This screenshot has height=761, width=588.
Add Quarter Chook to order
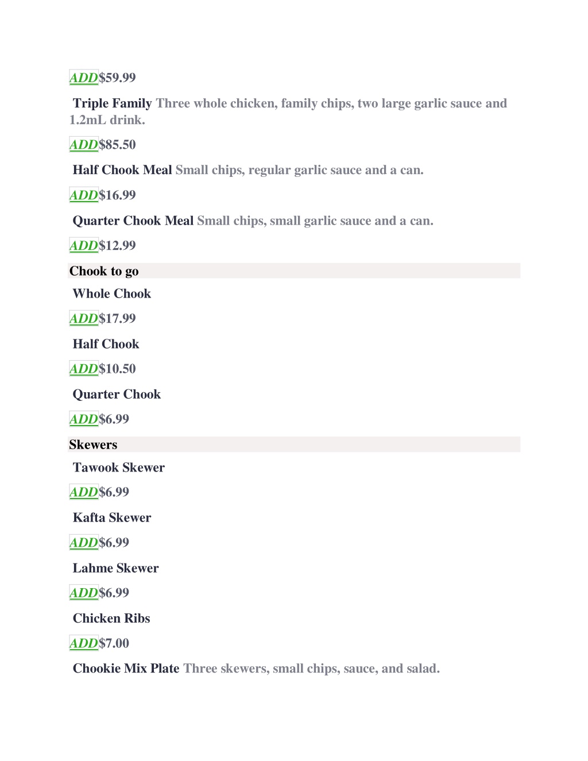[x=84, y=419]
